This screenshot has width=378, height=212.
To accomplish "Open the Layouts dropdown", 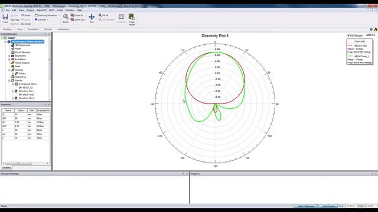I will (x=41, y=19).
